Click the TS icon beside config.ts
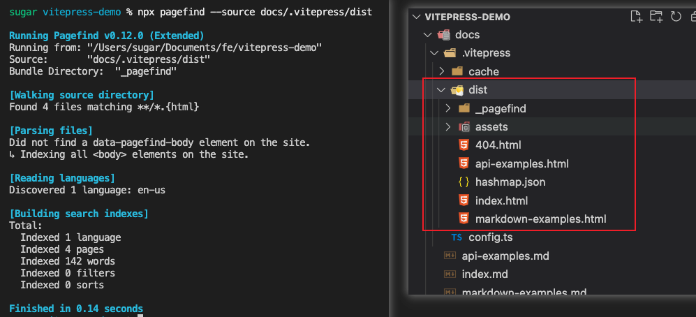The image size is (696, 317). [457, 237]
